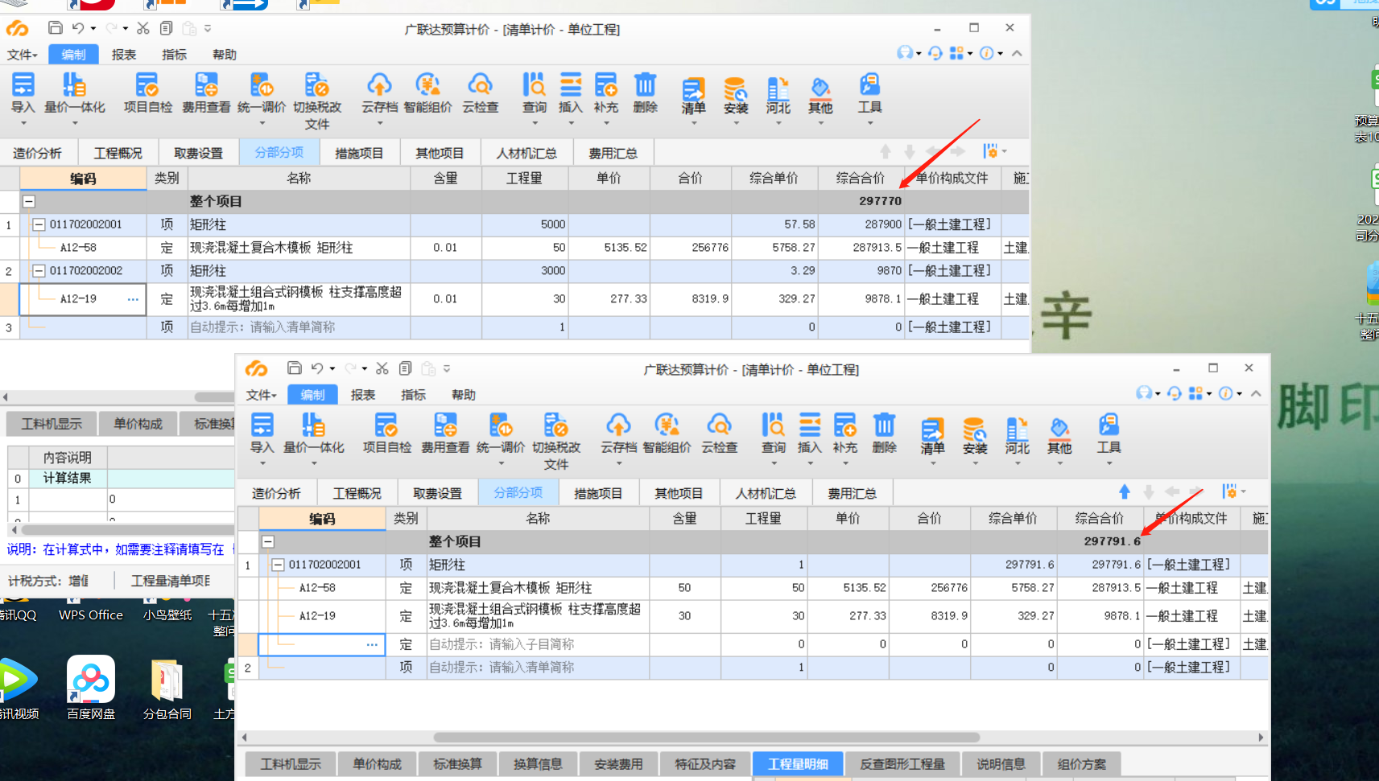The image size is (1379, 781).
Task: Click undo icon in front window title bar
Action: coord(317,368)
